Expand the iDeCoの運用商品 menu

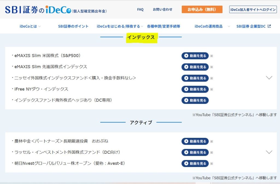tap(211, 27)
